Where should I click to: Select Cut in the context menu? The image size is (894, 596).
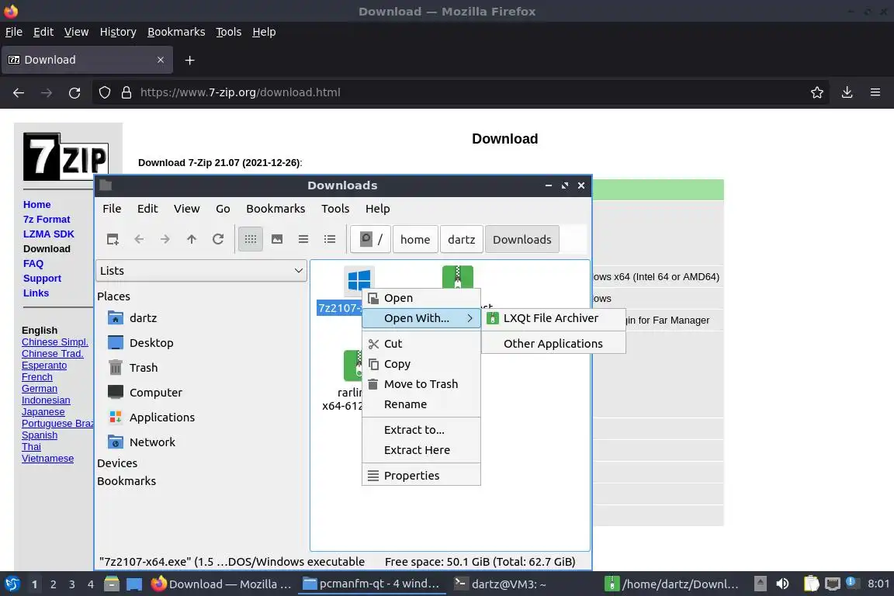(421, 344)
